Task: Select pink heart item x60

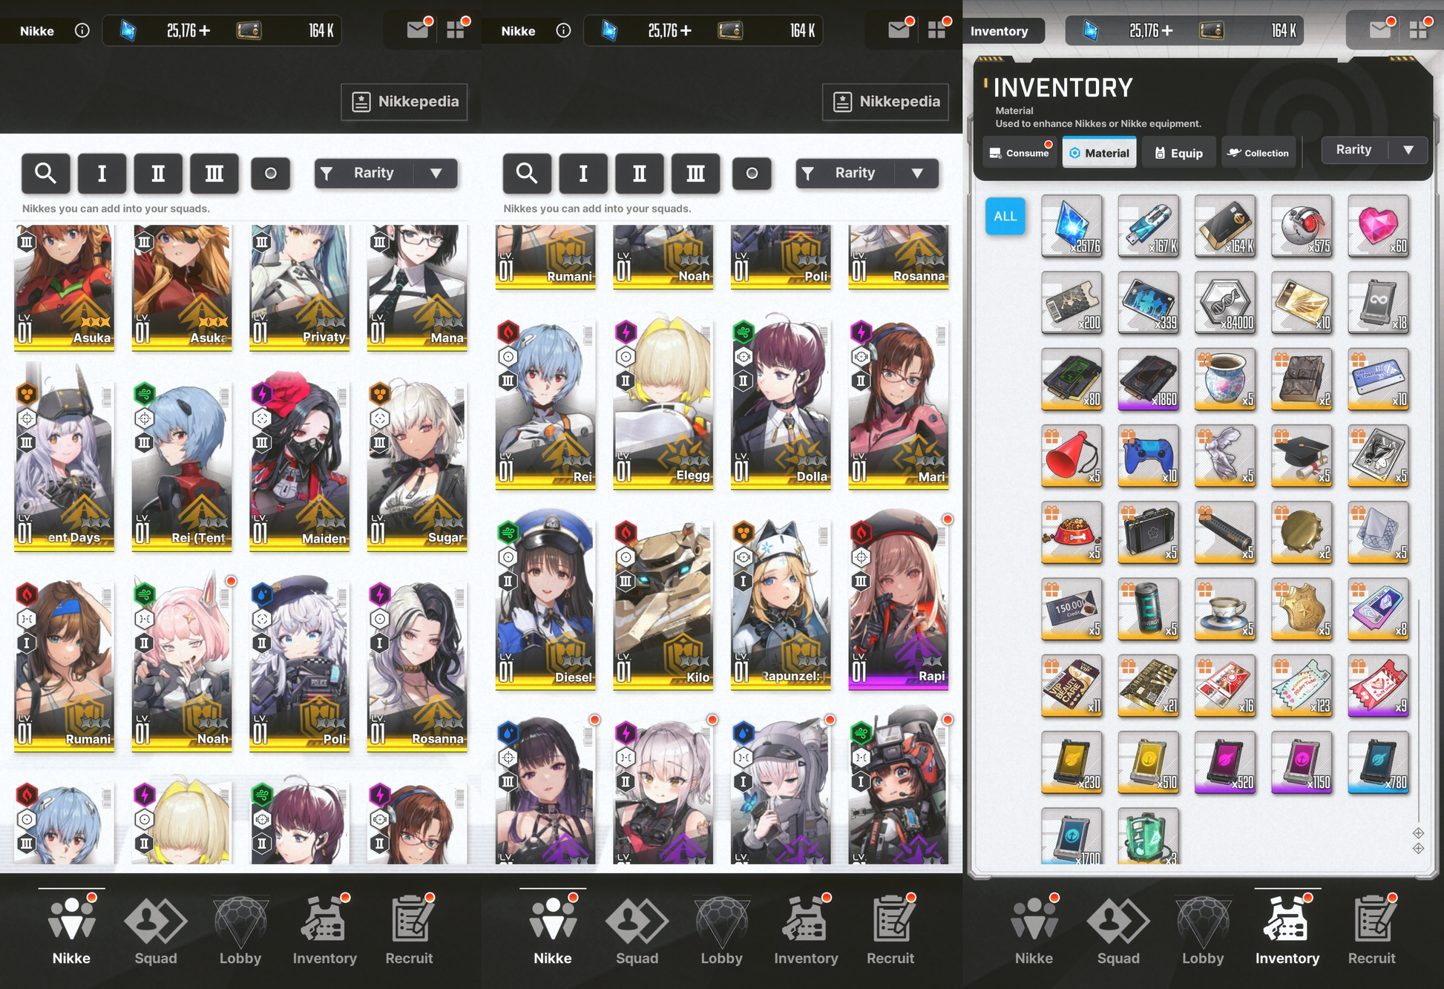Action: 1378,226
